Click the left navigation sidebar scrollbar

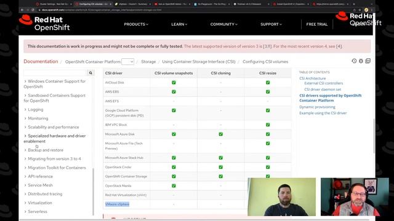(x=93, y=192)
